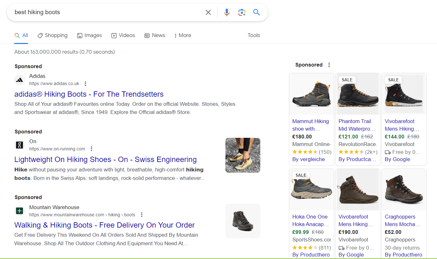The image size is (437, 259).
Task: Expand the More search categories menu
Action: pos(183,35)
